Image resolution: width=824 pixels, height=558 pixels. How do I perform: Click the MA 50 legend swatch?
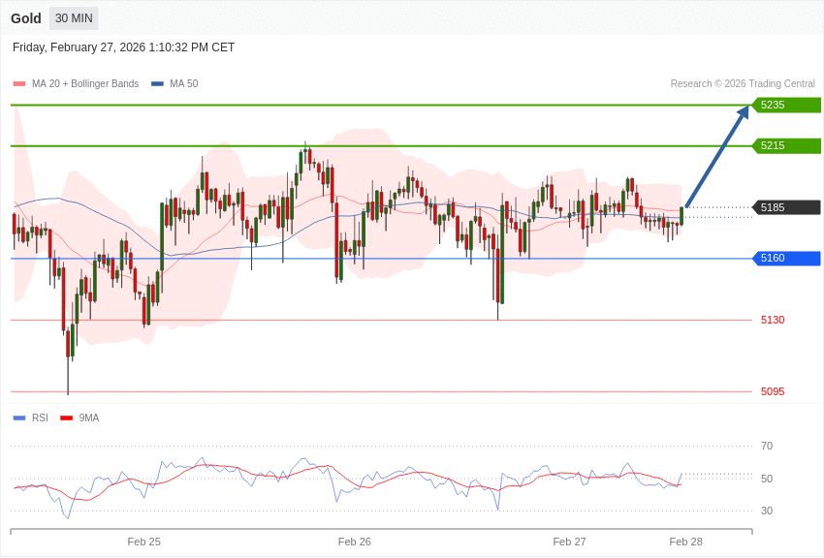(x=157, y=84)
